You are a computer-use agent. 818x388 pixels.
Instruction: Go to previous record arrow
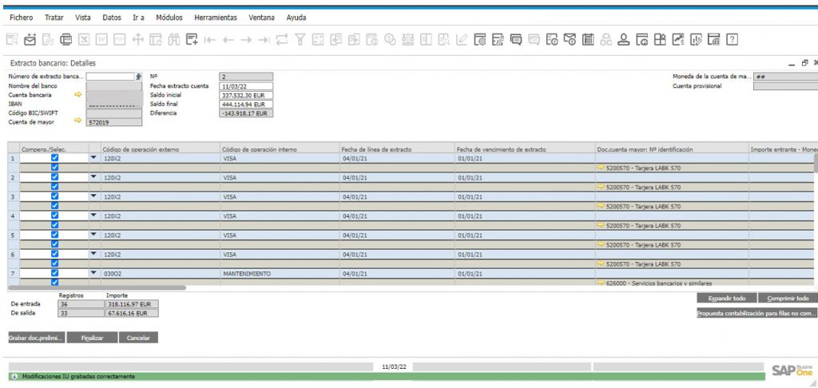[x=228, y=40]
